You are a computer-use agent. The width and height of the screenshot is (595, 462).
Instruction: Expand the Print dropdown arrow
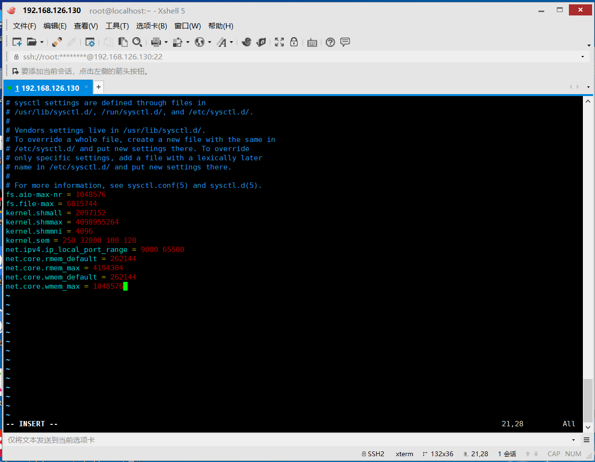(x=166, y=42)
